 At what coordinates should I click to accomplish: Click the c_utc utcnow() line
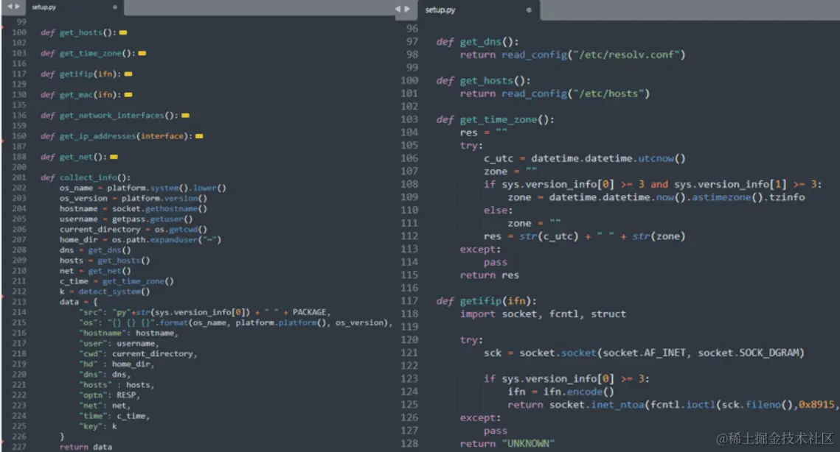click(585, 158)
